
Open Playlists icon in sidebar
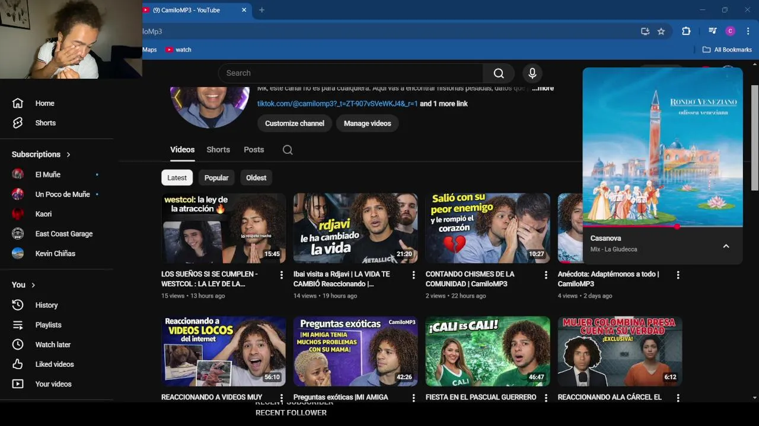point(18,325)
